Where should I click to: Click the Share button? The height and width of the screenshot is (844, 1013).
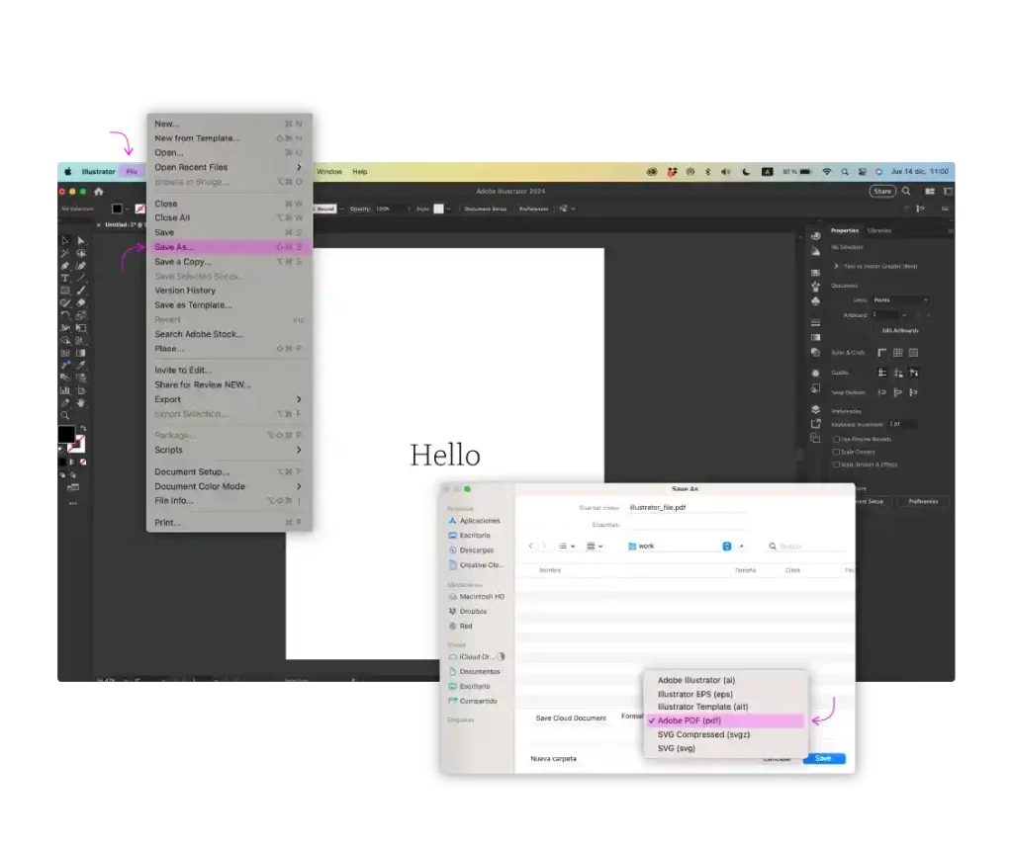pos(881,191)
